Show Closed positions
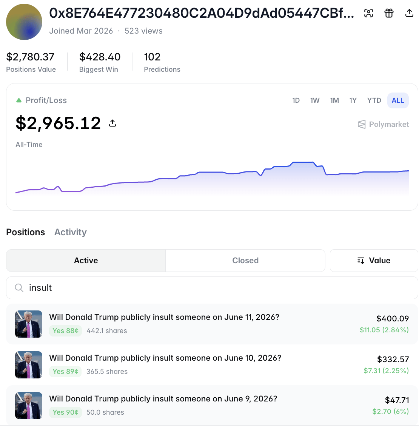This screenshot has height=426, width=419. click(245, 261)
